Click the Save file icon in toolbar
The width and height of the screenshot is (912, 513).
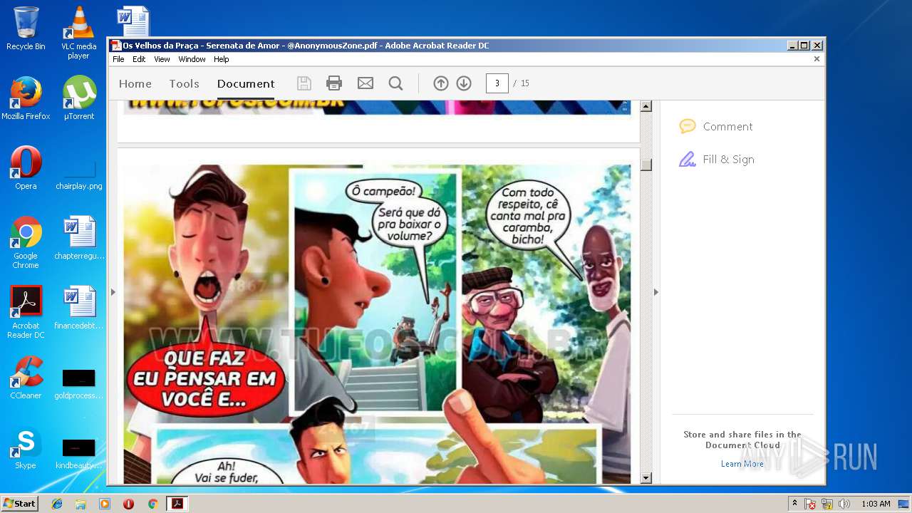tap(304, 83)
